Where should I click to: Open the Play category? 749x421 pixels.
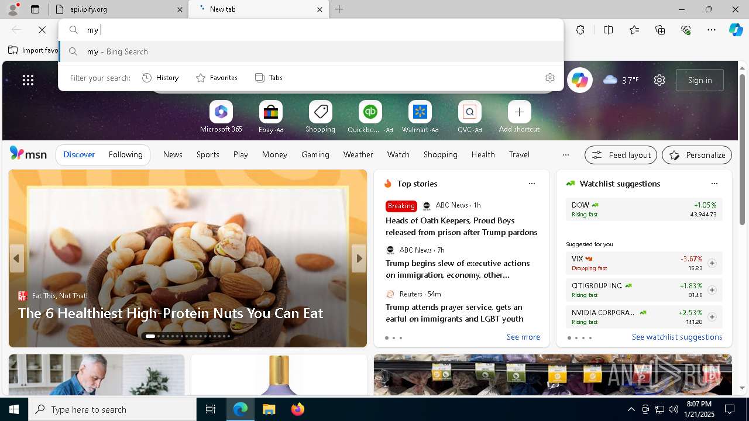pos(240,154)
